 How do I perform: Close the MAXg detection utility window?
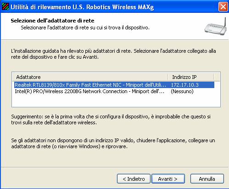click(x=223, y=7)
